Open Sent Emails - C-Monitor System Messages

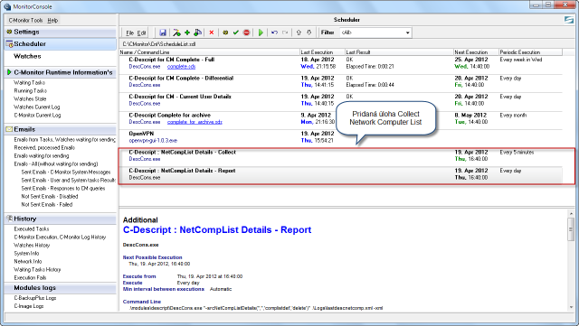click(66, 172)
